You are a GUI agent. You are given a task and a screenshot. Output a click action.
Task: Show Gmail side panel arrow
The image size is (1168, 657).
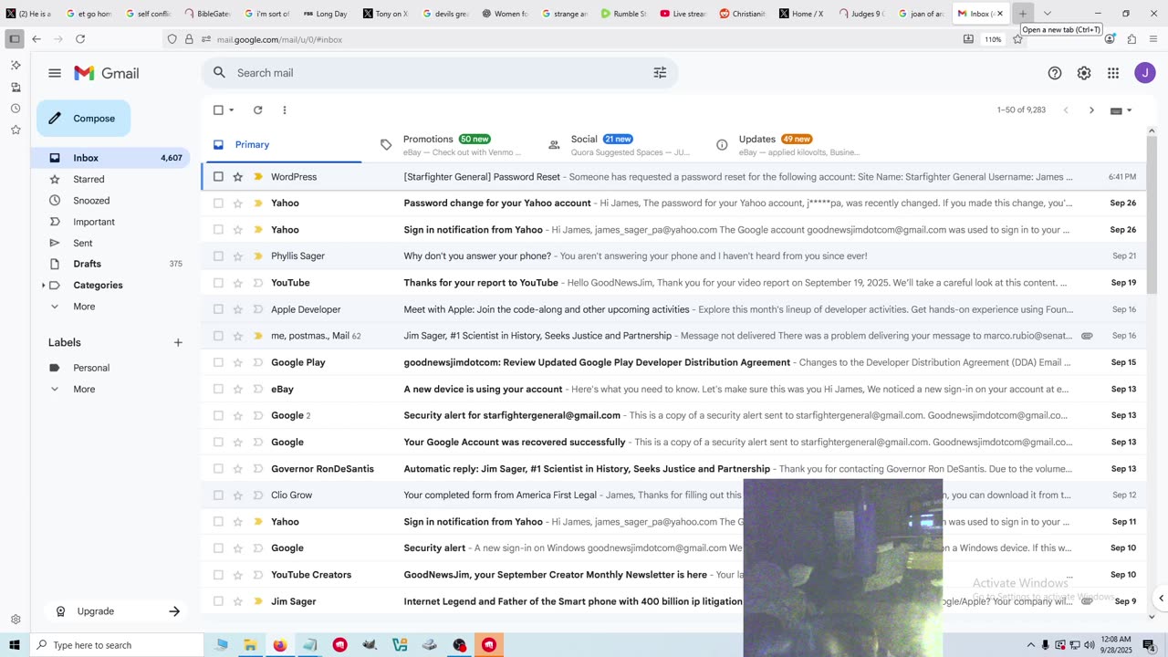[1161, 599]
